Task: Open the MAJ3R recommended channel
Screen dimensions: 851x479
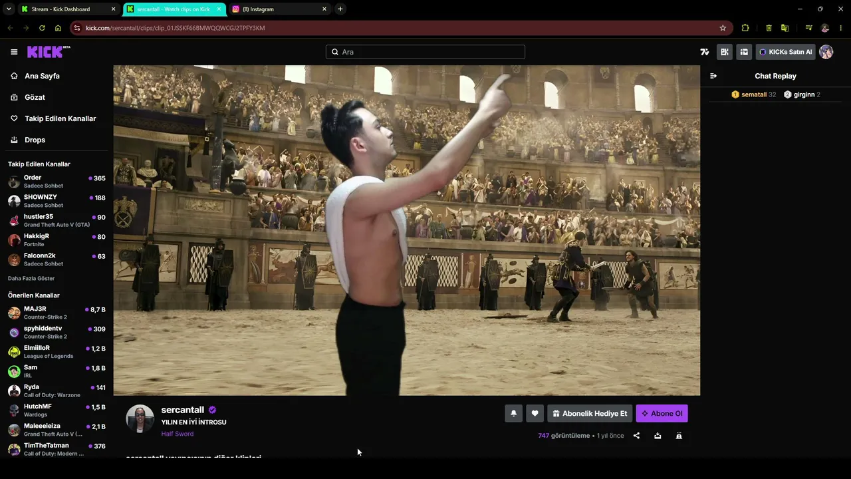Action: [x=57, y=313]
